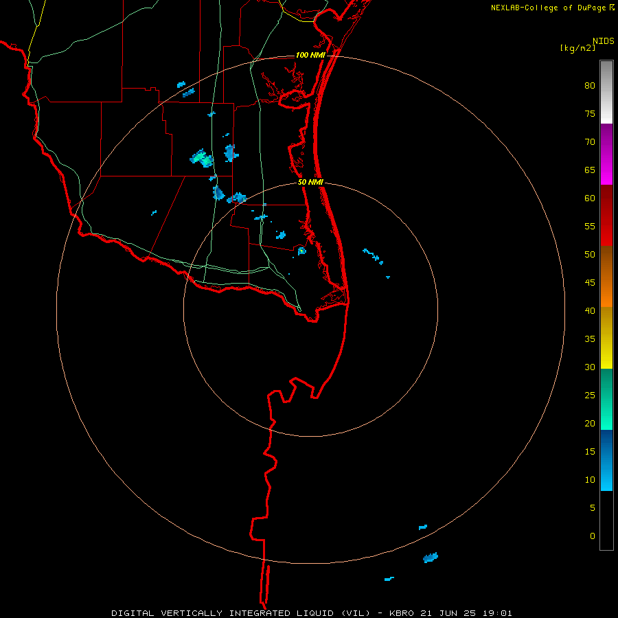Image resolution: width=618 pixels, height=618 pixels.
Task: Click the gray-white top segment of color bar
Action: click(x=606, y=92)
